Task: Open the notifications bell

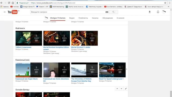Action: pos(158,12)
